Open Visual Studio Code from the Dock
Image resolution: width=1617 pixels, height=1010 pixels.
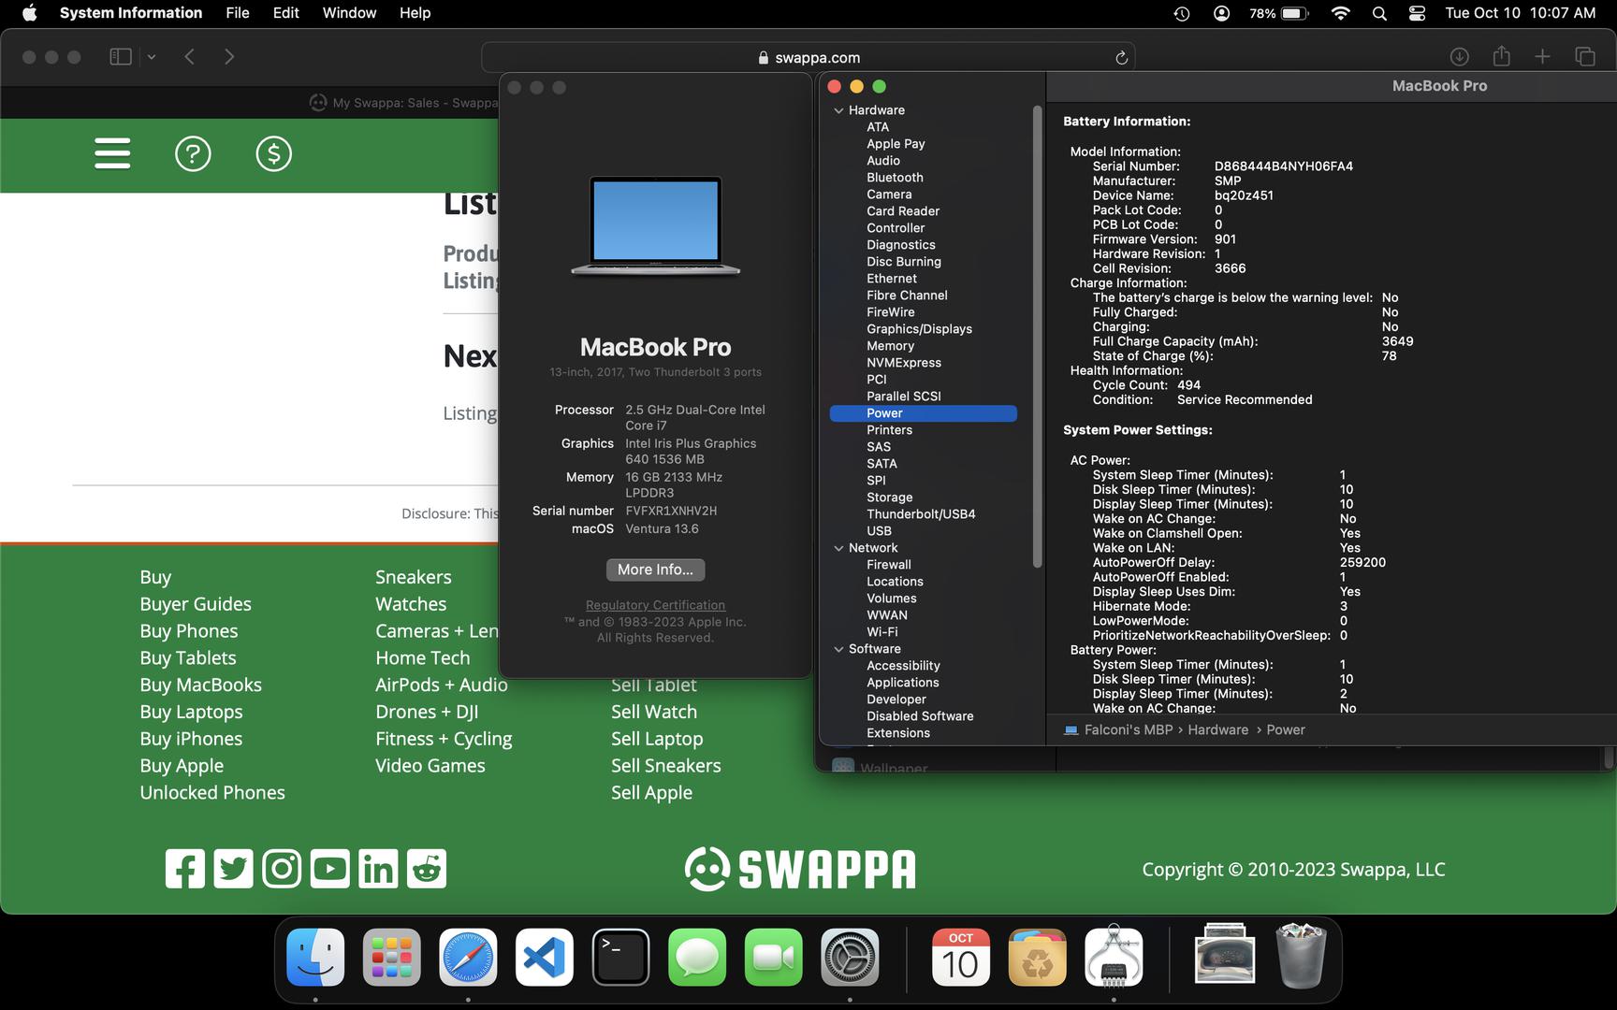click(545, 957)
